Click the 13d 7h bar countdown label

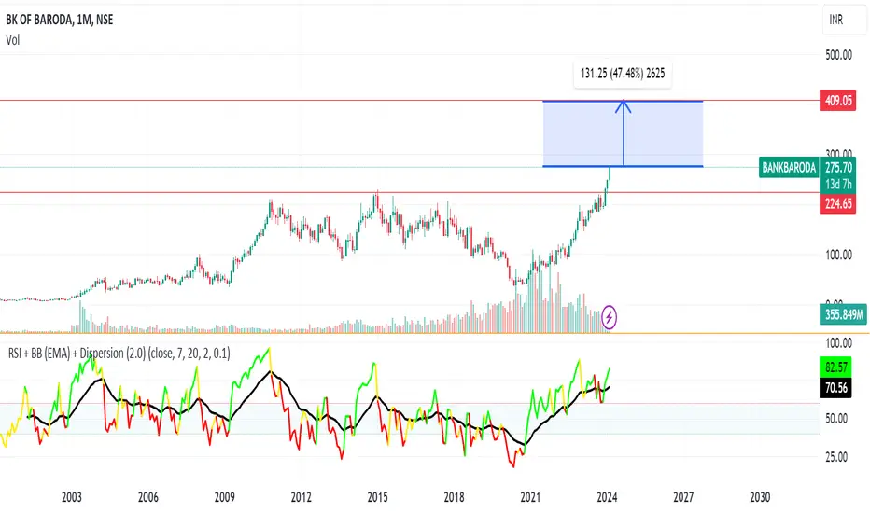click(838, 184)
